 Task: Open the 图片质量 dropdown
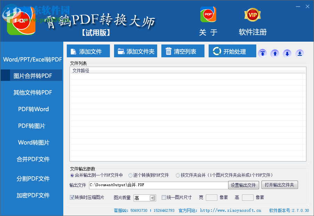pos(153,198)
